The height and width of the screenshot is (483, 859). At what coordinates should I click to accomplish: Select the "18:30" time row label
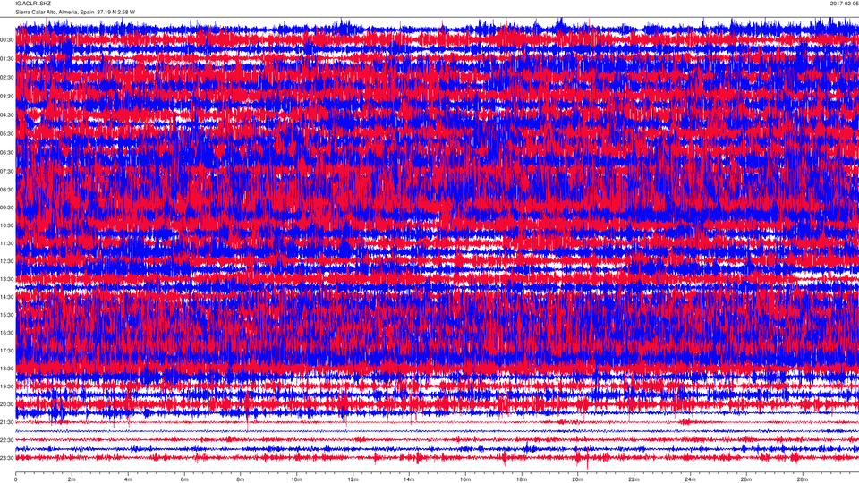(x=7, y=369)
